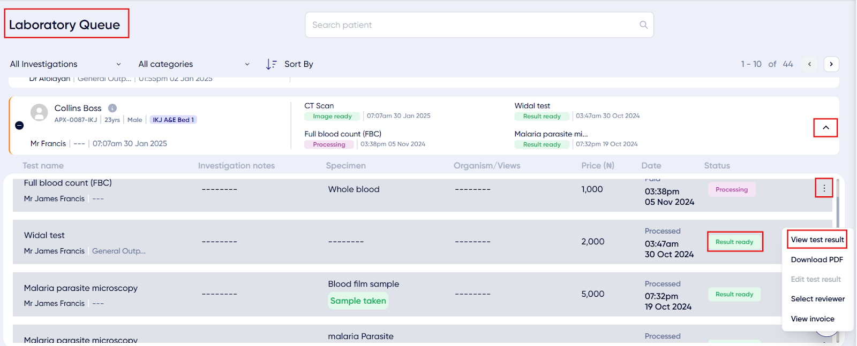Click Malaria parasite microscopy beside Blood film sample

(81, 288)
